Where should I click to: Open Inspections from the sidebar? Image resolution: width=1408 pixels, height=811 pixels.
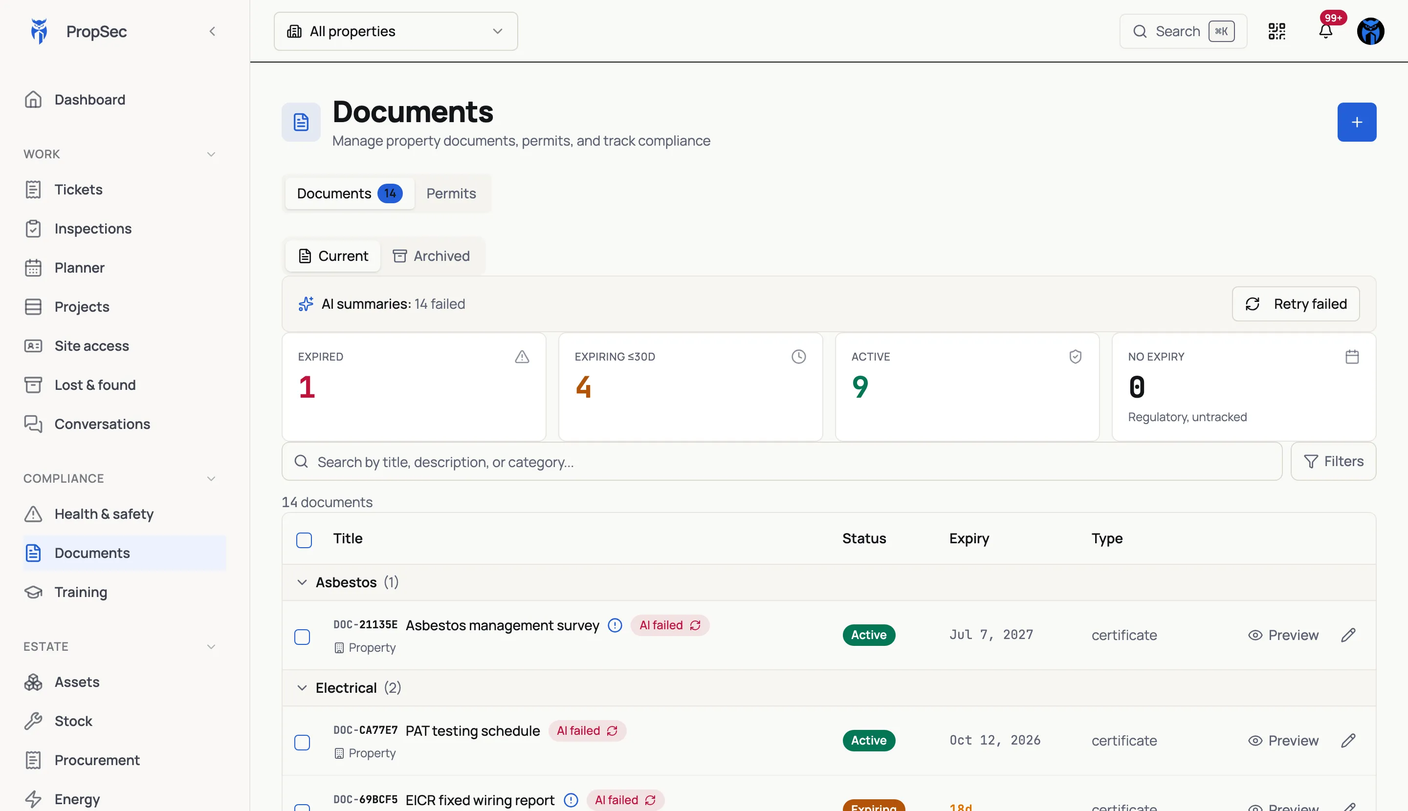125,228
